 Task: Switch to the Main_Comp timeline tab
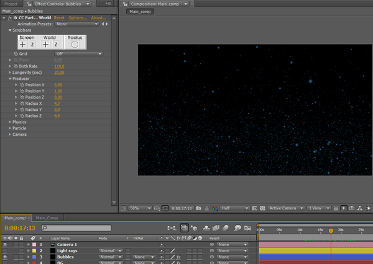(47, 218)
